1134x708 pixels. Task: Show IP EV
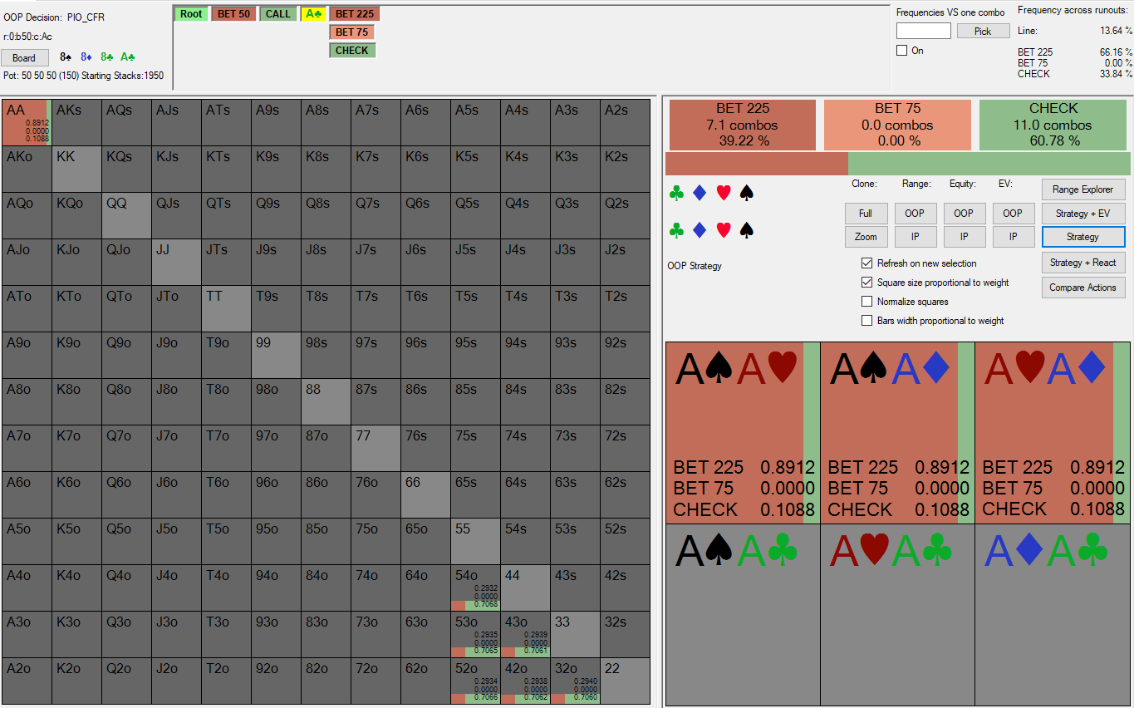pyautogui.click(x=1013, y=237)
